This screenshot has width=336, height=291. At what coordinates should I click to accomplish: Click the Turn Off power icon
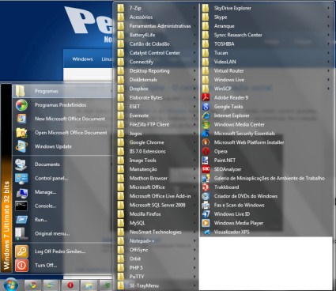pos(21,265)
